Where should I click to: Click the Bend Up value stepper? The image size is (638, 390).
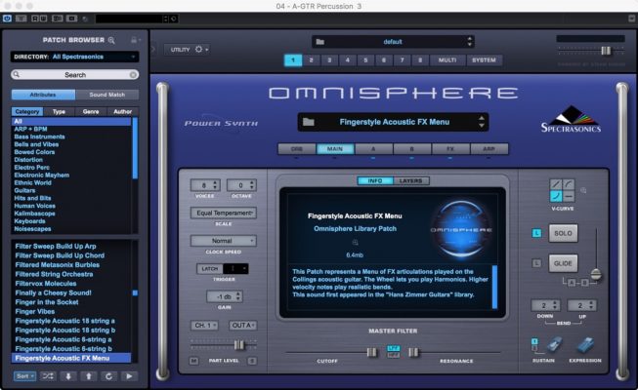tap(582, 305)
